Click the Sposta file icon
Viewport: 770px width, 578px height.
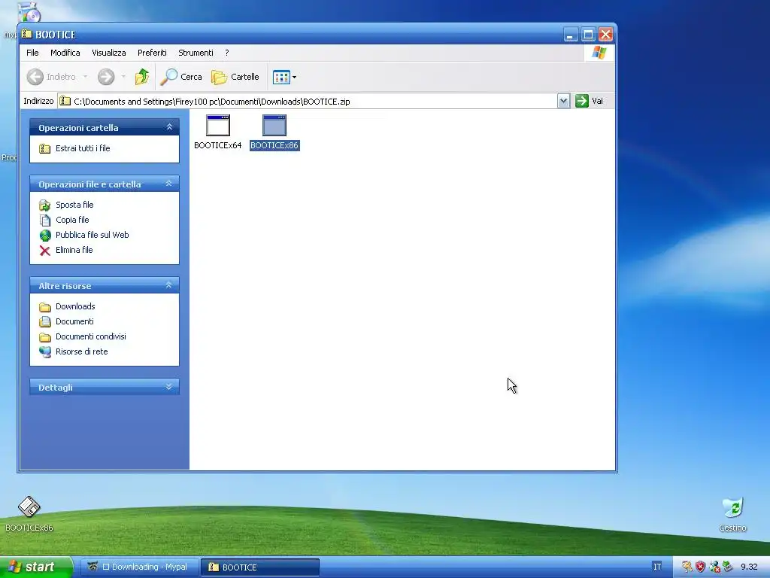(44, 205)
